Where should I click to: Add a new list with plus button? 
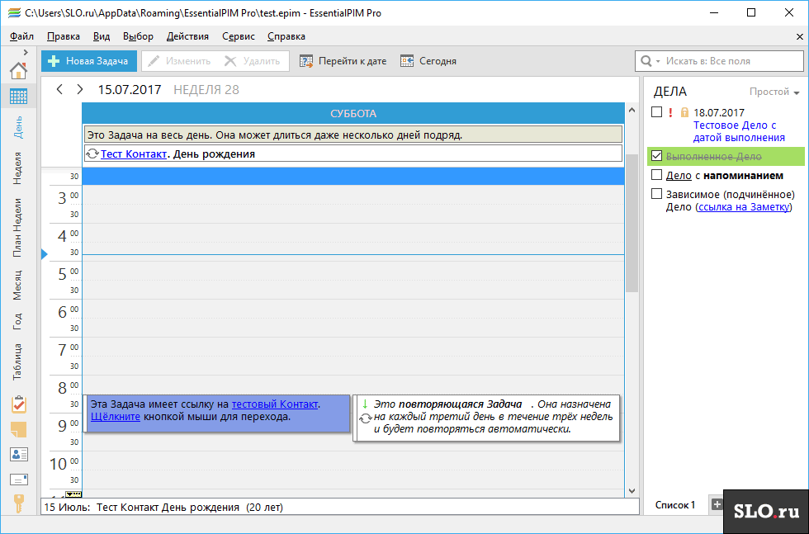[x=717, y=504]
